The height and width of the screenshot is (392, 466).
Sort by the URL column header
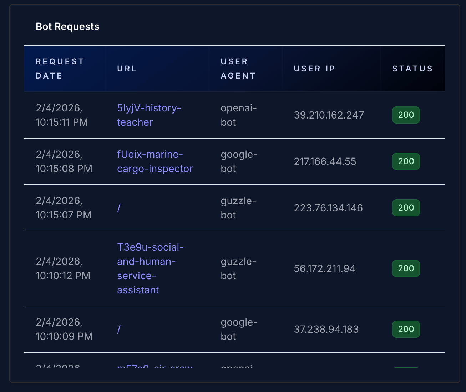(x=127, y=69)
